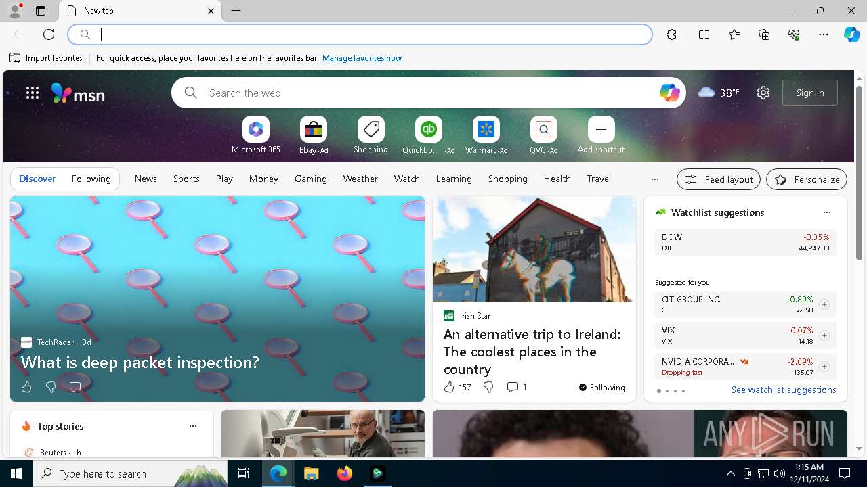
Task: Like the deep packet inspection story
Action: tap(26, 387)
